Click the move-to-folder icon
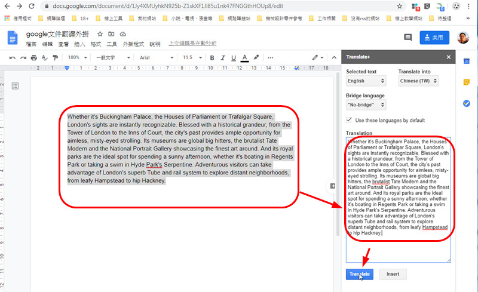478x292 pixels. coord(111,34)
